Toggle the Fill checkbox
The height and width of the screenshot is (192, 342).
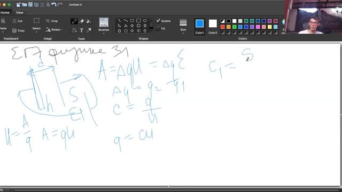(x=158, y=28)
